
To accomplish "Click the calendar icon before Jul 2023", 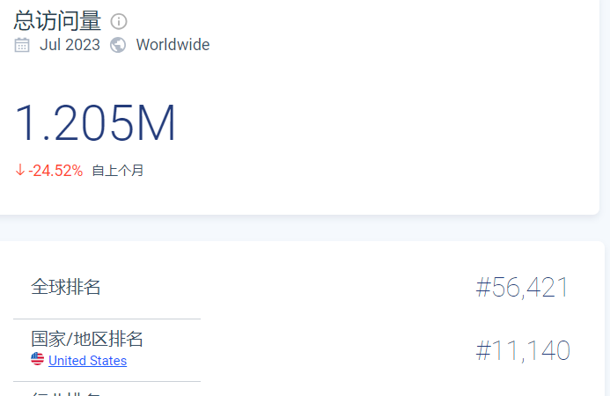I will 22,45.
